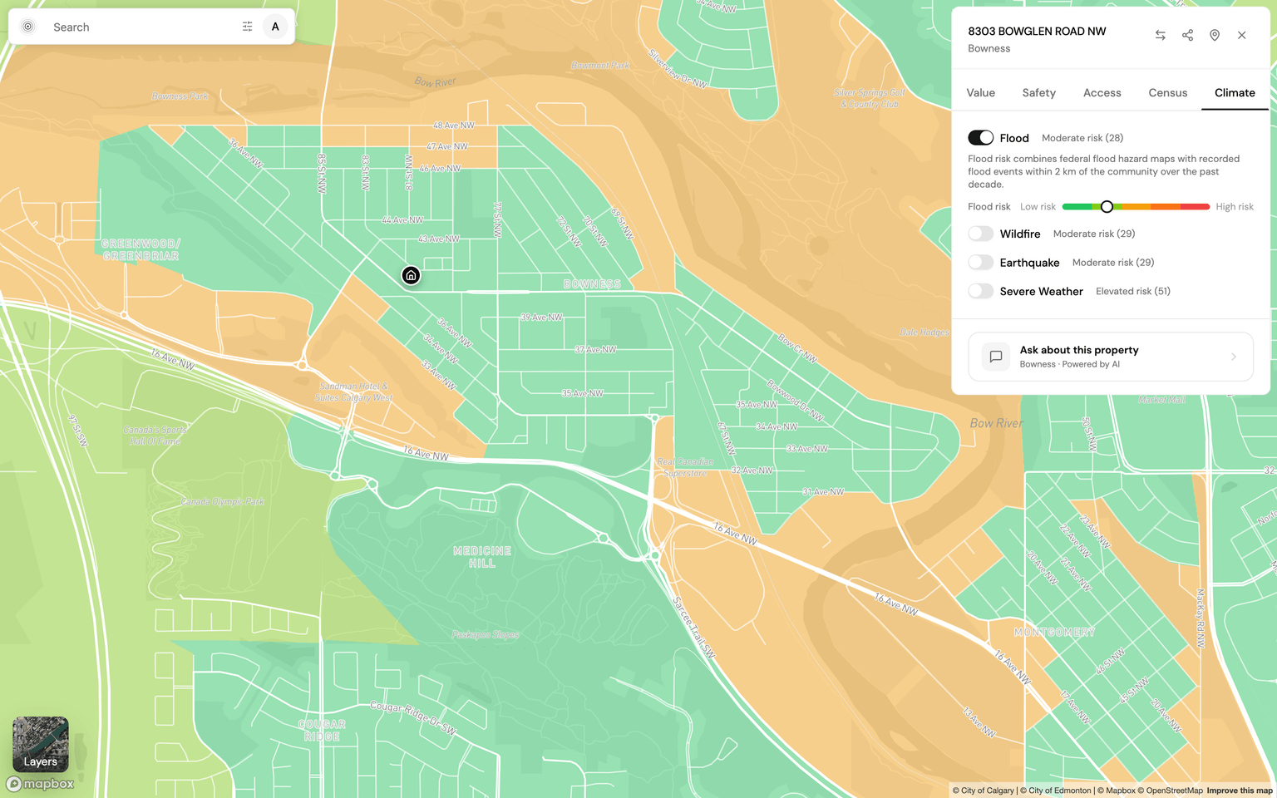Click the Flood label next to toggle
The height and width of the screenshot is (798, 1277).
tap(1014, 138)
